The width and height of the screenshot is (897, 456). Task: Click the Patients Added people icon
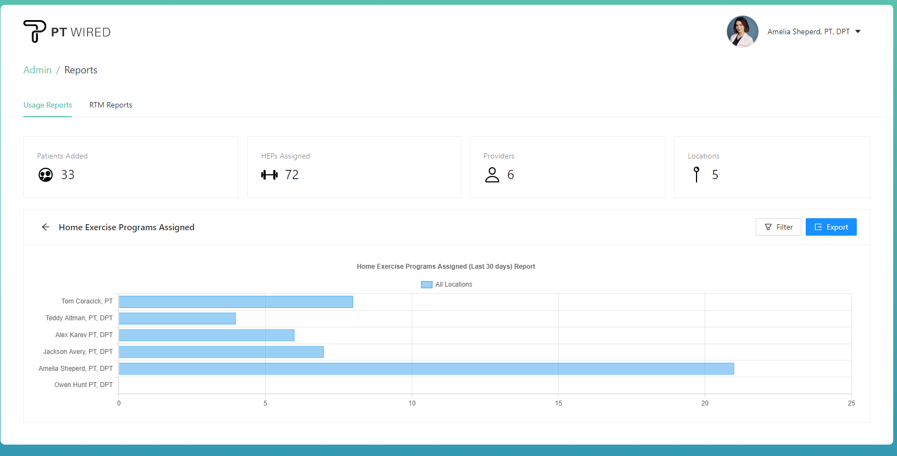[x=46, y=175]
